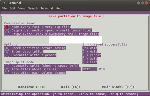Enable Overwrite without prompt
150x96 pixels.
(30, 55)
